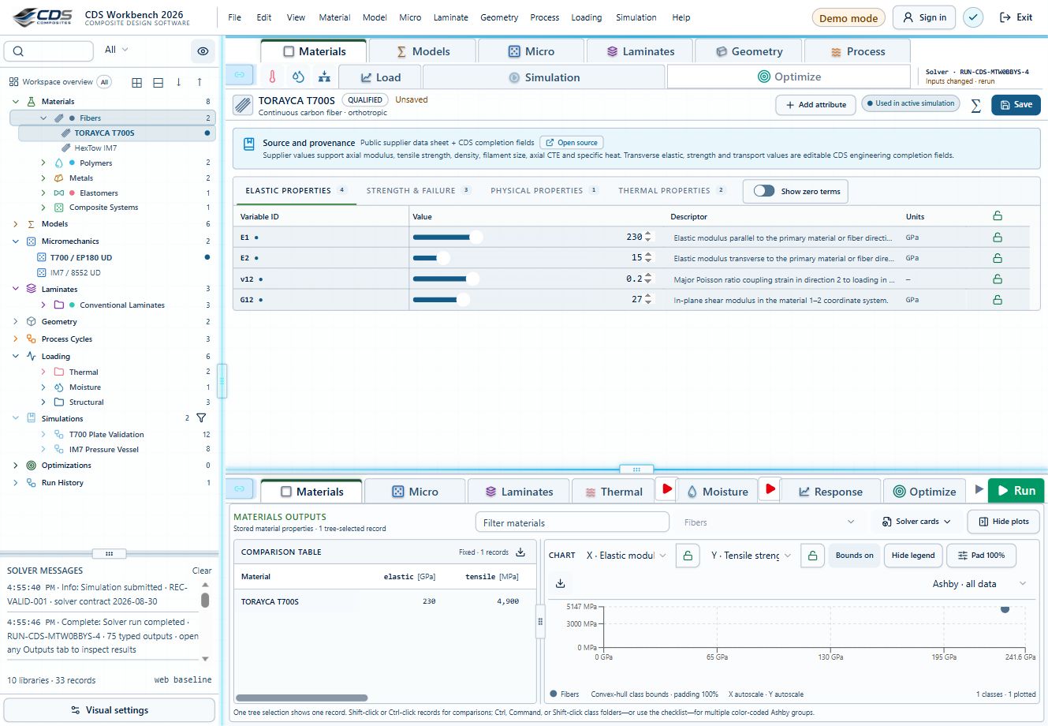Toggle Show zero terms switch
The height and width of the screenshot is (726, 1048).
pyautogui.click(x=764, y=191)
